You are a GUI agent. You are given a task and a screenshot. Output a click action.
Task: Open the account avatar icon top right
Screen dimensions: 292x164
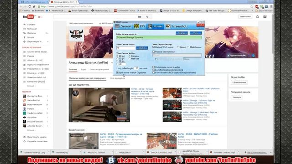265,16
